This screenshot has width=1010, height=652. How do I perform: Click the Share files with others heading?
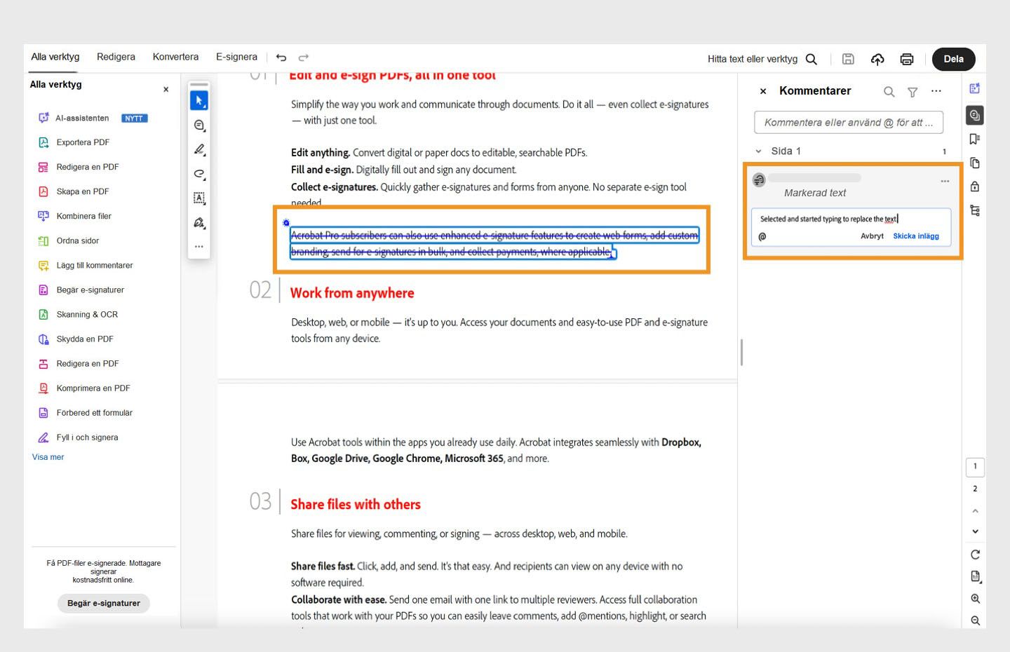click(356, 504)
